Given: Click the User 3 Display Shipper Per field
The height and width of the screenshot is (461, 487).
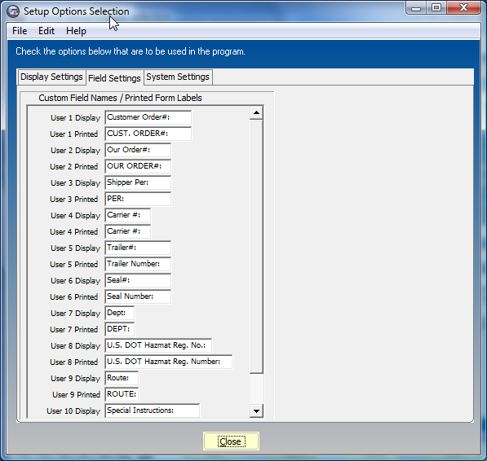Looking at the screenshot, I should [138, 182].
